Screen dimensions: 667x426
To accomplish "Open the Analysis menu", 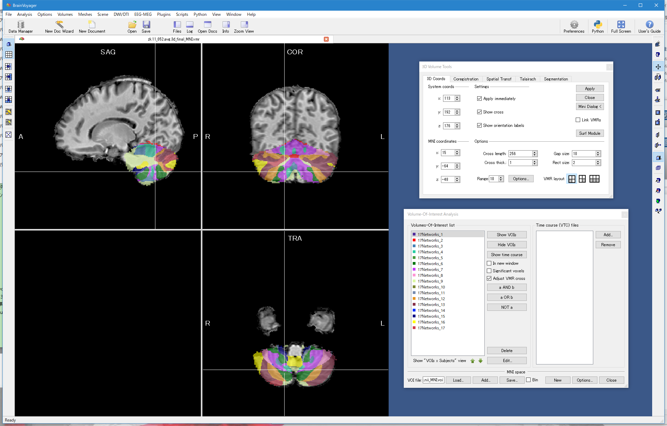I will point(24,14).
